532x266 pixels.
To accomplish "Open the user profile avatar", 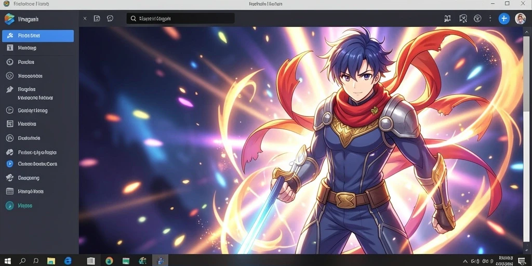I will (520, 18).
